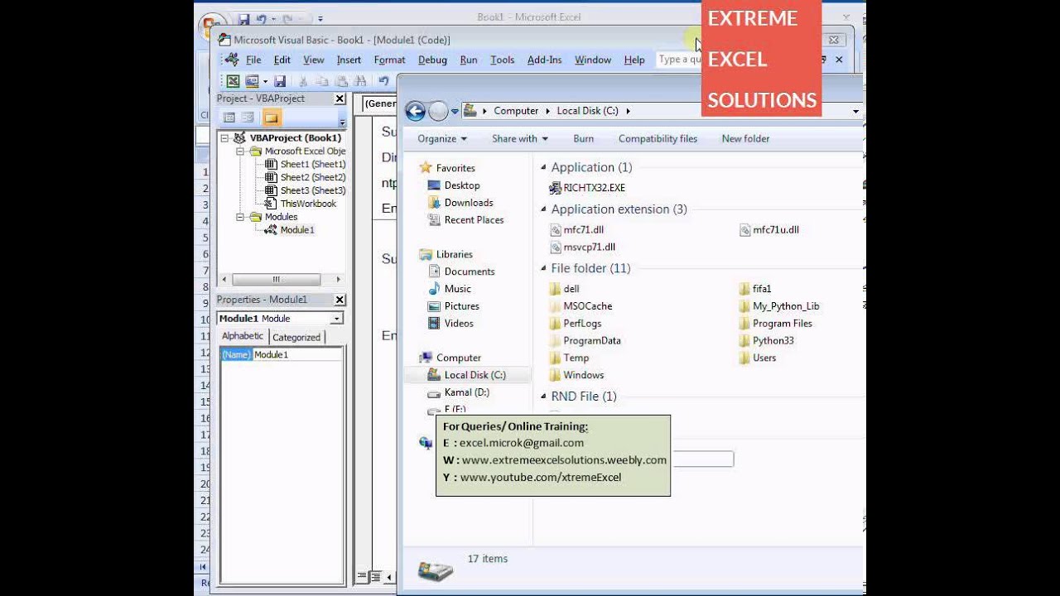Select Sheet3 (Sheet3) in project tree

tap(312, 190)
